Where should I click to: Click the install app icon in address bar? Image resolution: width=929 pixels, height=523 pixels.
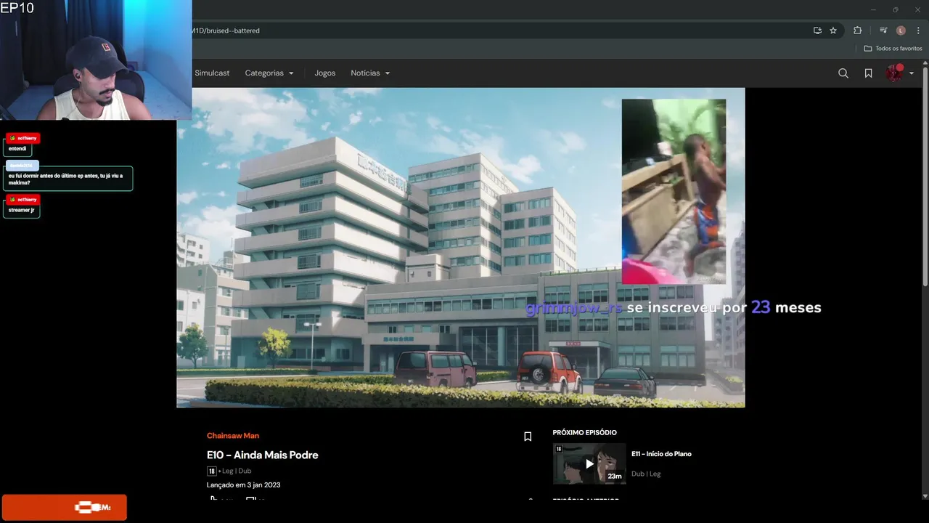(x=817, y=31)
